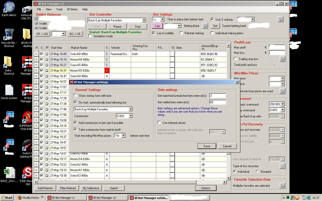Toggle Lay to Liability checkbox
This screenshot has width=322, height=201.
click(153, 33)
